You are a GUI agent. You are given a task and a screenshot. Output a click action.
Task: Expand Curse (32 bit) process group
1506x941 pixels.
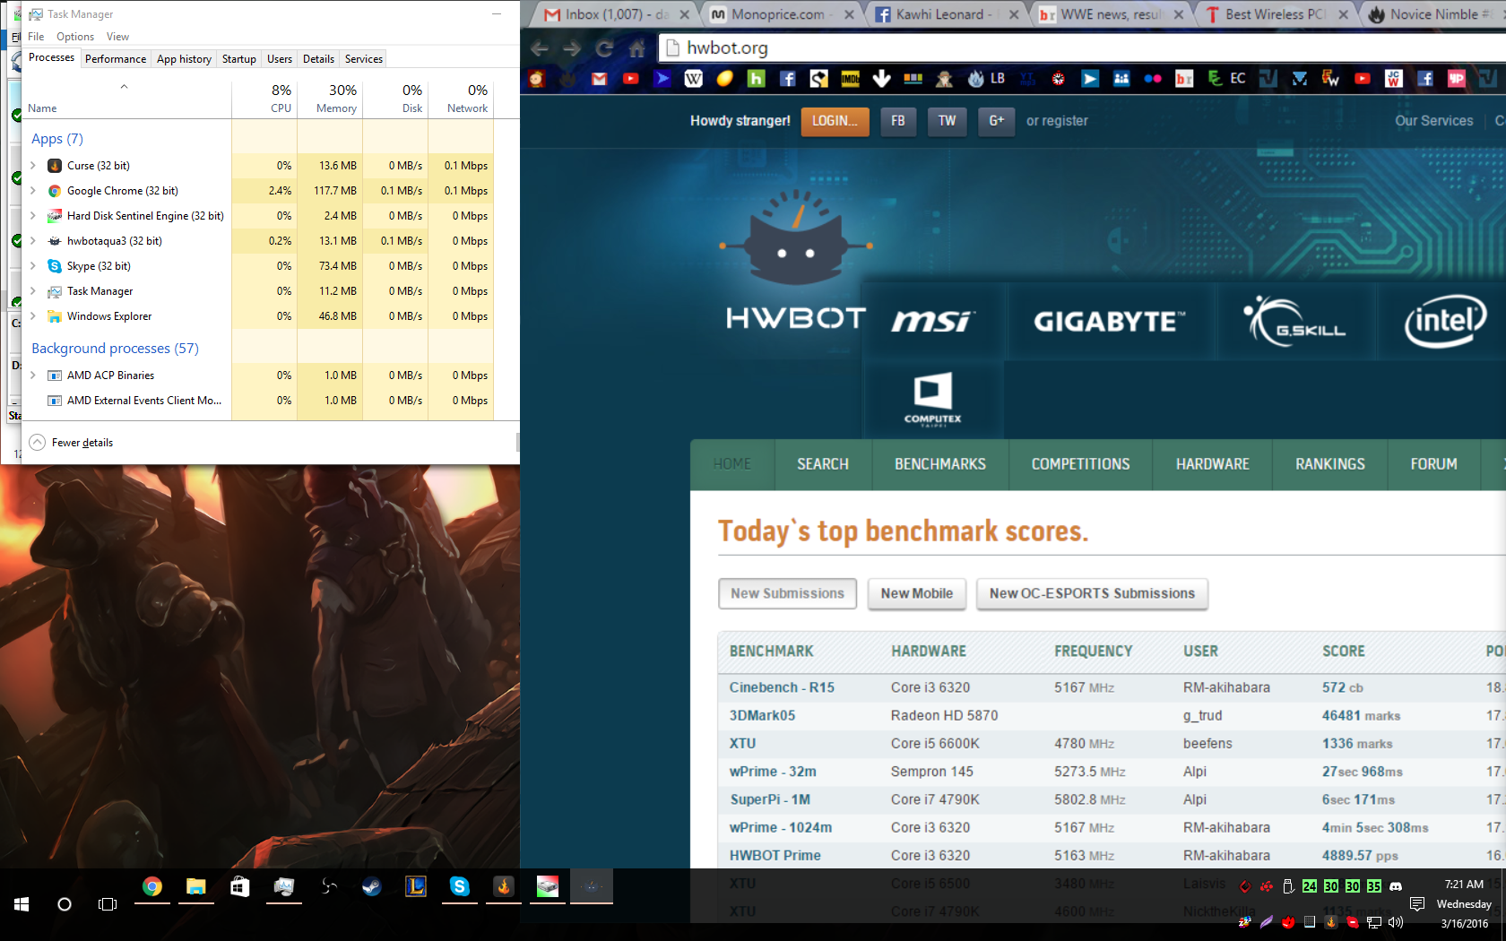click(x=33, y=165)
